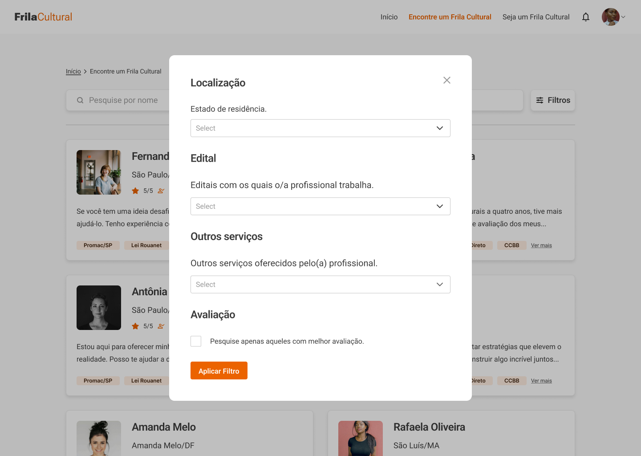Image resolution: width=641 pixels, height=456 pixels.
Task: Click the Amanda Melo name heading
Action: point(164,427)
